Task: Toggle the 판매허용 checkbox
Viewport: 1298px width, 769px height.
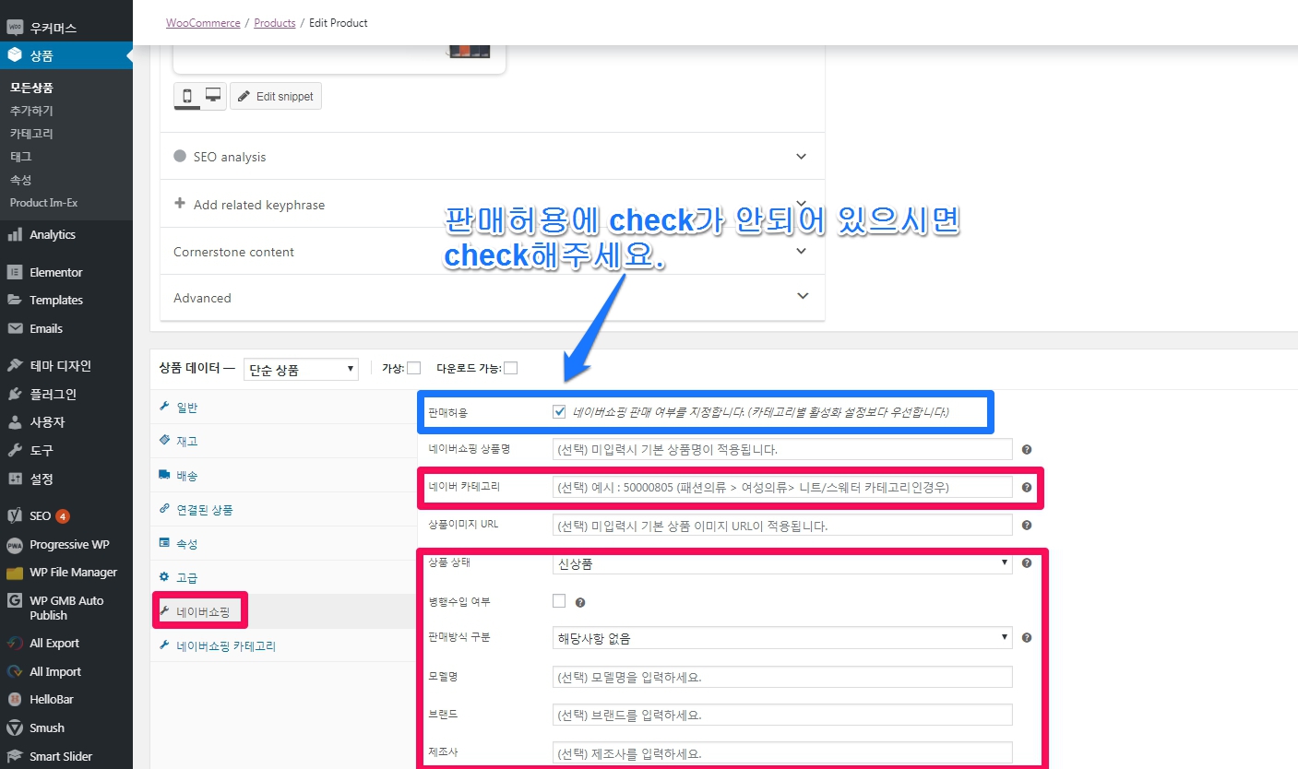Action: pos(559,412)
